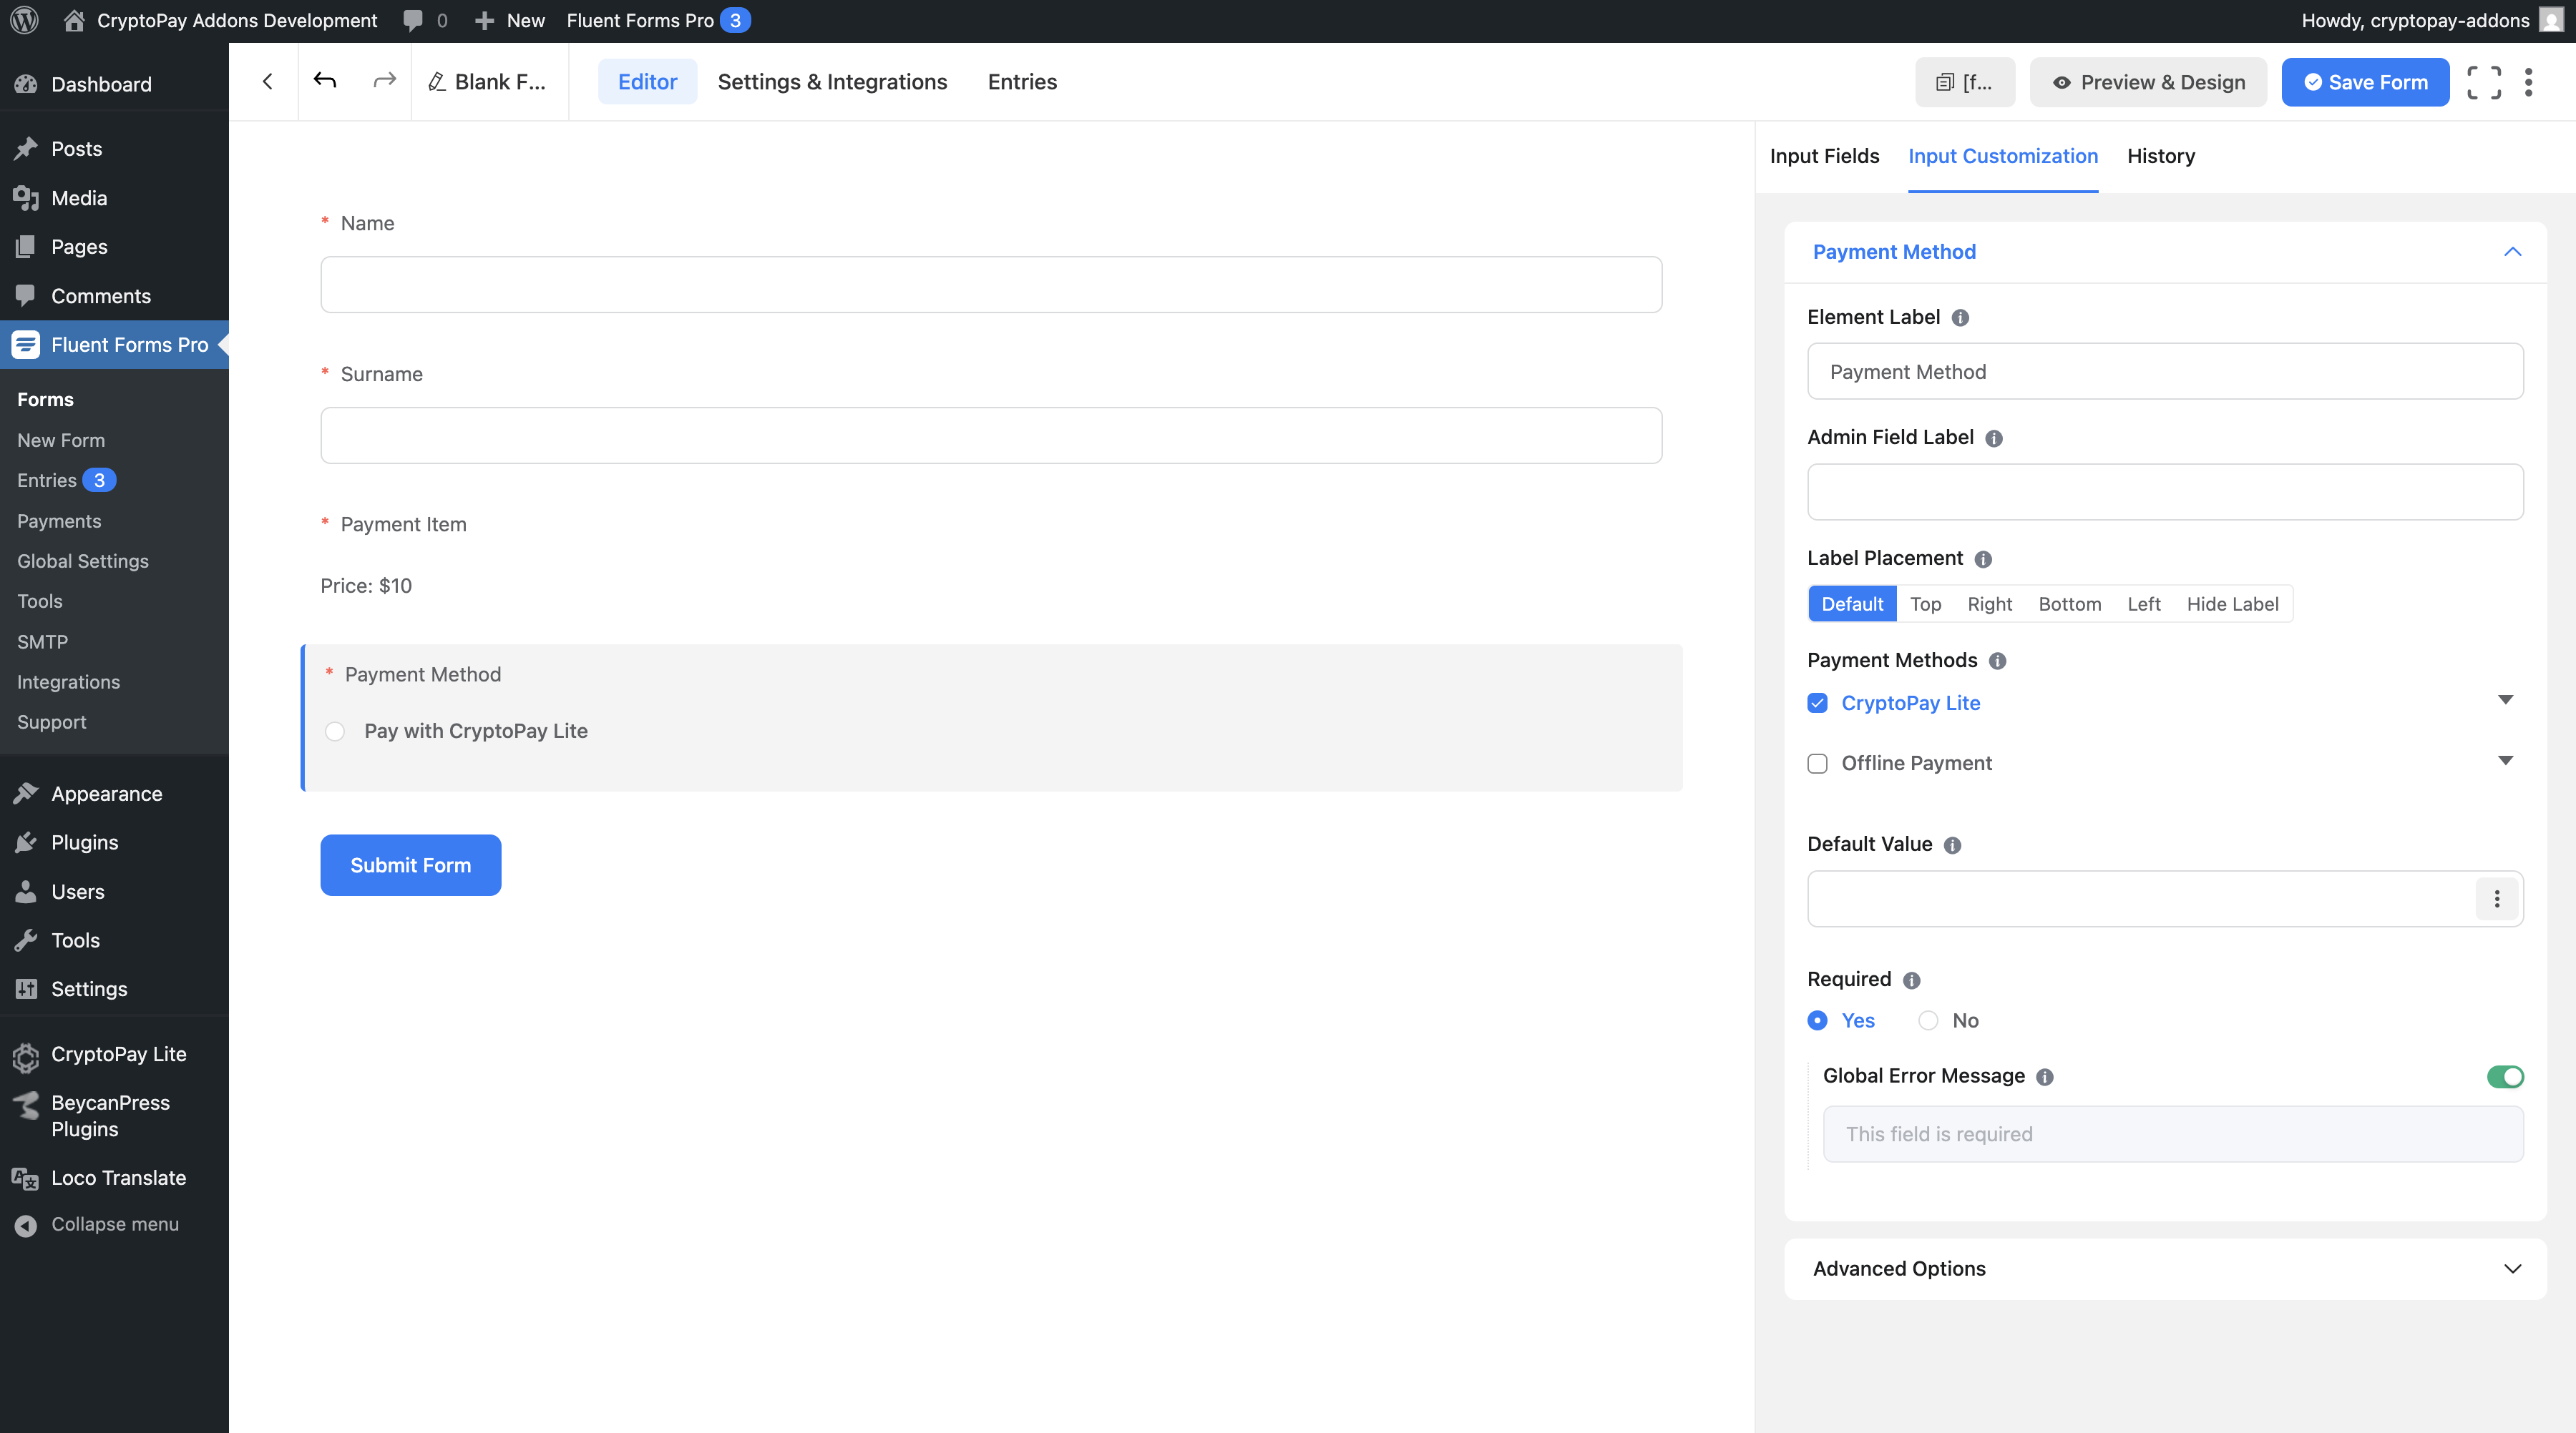Click the user avatar in admin bar

click(2551, 20)
